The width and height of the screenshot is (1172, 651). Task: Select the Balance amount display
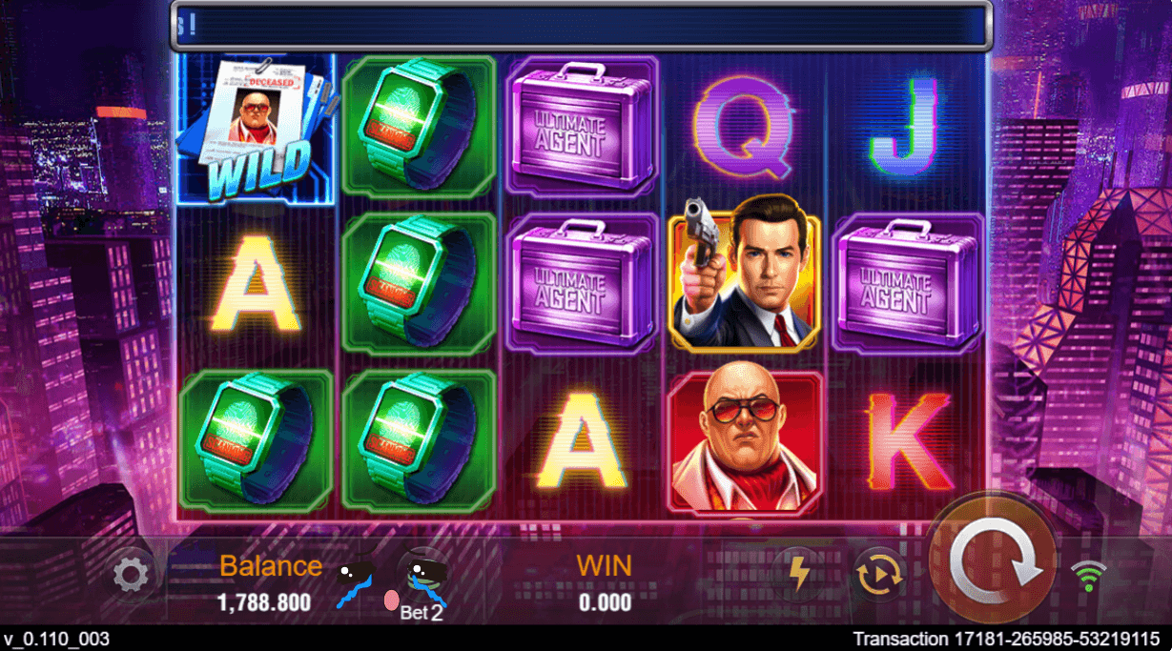pos(264,602)
